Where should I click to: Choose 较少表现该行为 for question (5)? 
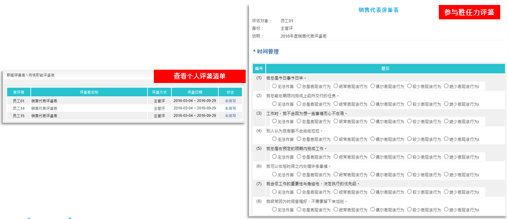(x=409, y=157)
